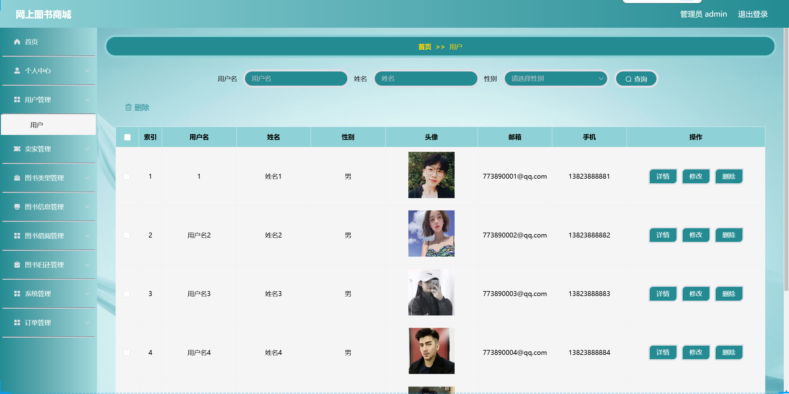Open 详情 for 用户名4
789x394 pixels.
663,352
